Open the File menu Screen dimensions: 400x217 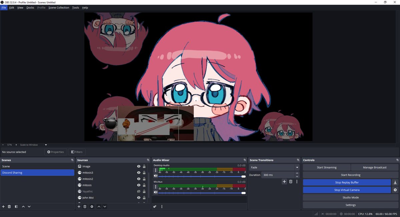(x=4, y=7)
